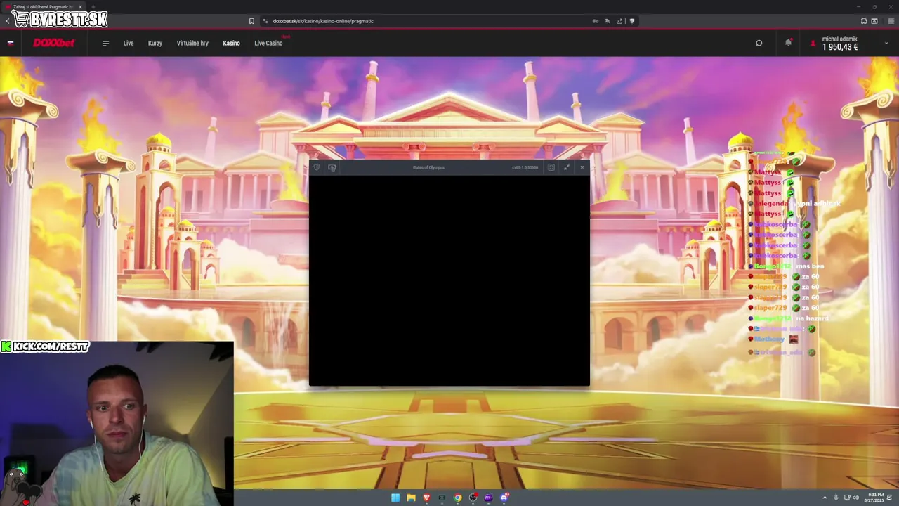Image resolution: width=899 pixels, height=506 pixels.
Task: Open the Slovak flag language selector
Action: coord(11,43)
